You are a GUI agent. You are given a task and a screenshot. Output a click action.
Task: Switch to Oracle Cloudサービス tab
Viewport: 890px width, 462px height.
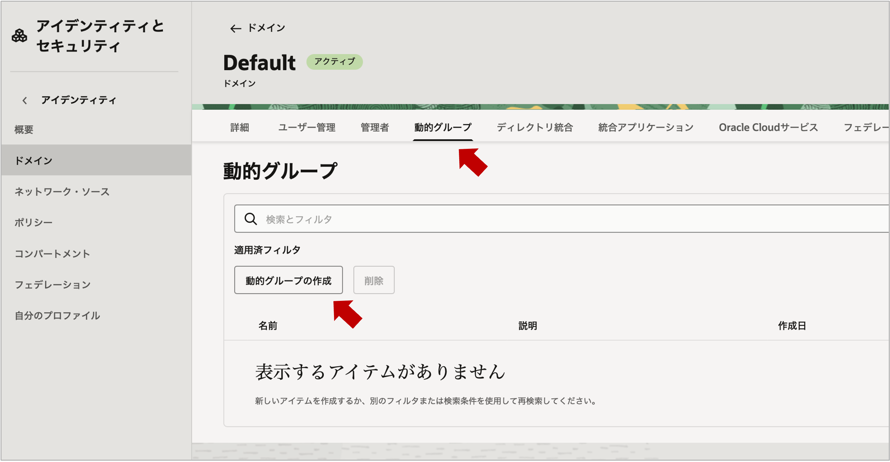(768, 127)
